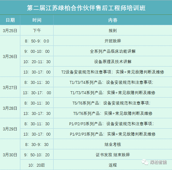Image resolution: width=172 pixels, height=170 pixels.
Task: Select P1/P2/P3系列产品 实操 cell
Action: pos(113,134)
